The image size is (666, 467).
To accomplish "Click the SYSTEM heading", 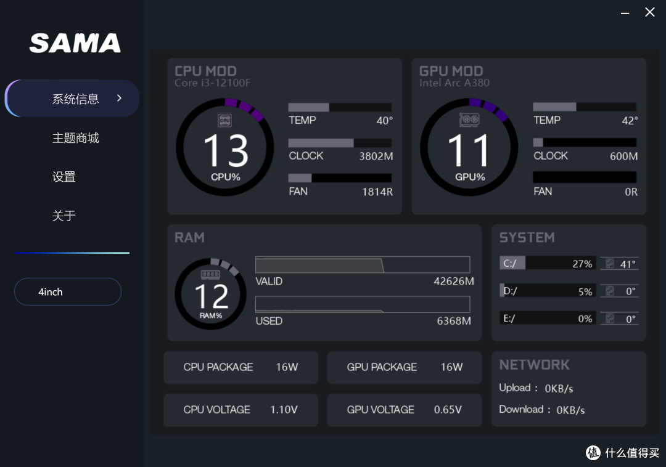I will coord(527,238).
